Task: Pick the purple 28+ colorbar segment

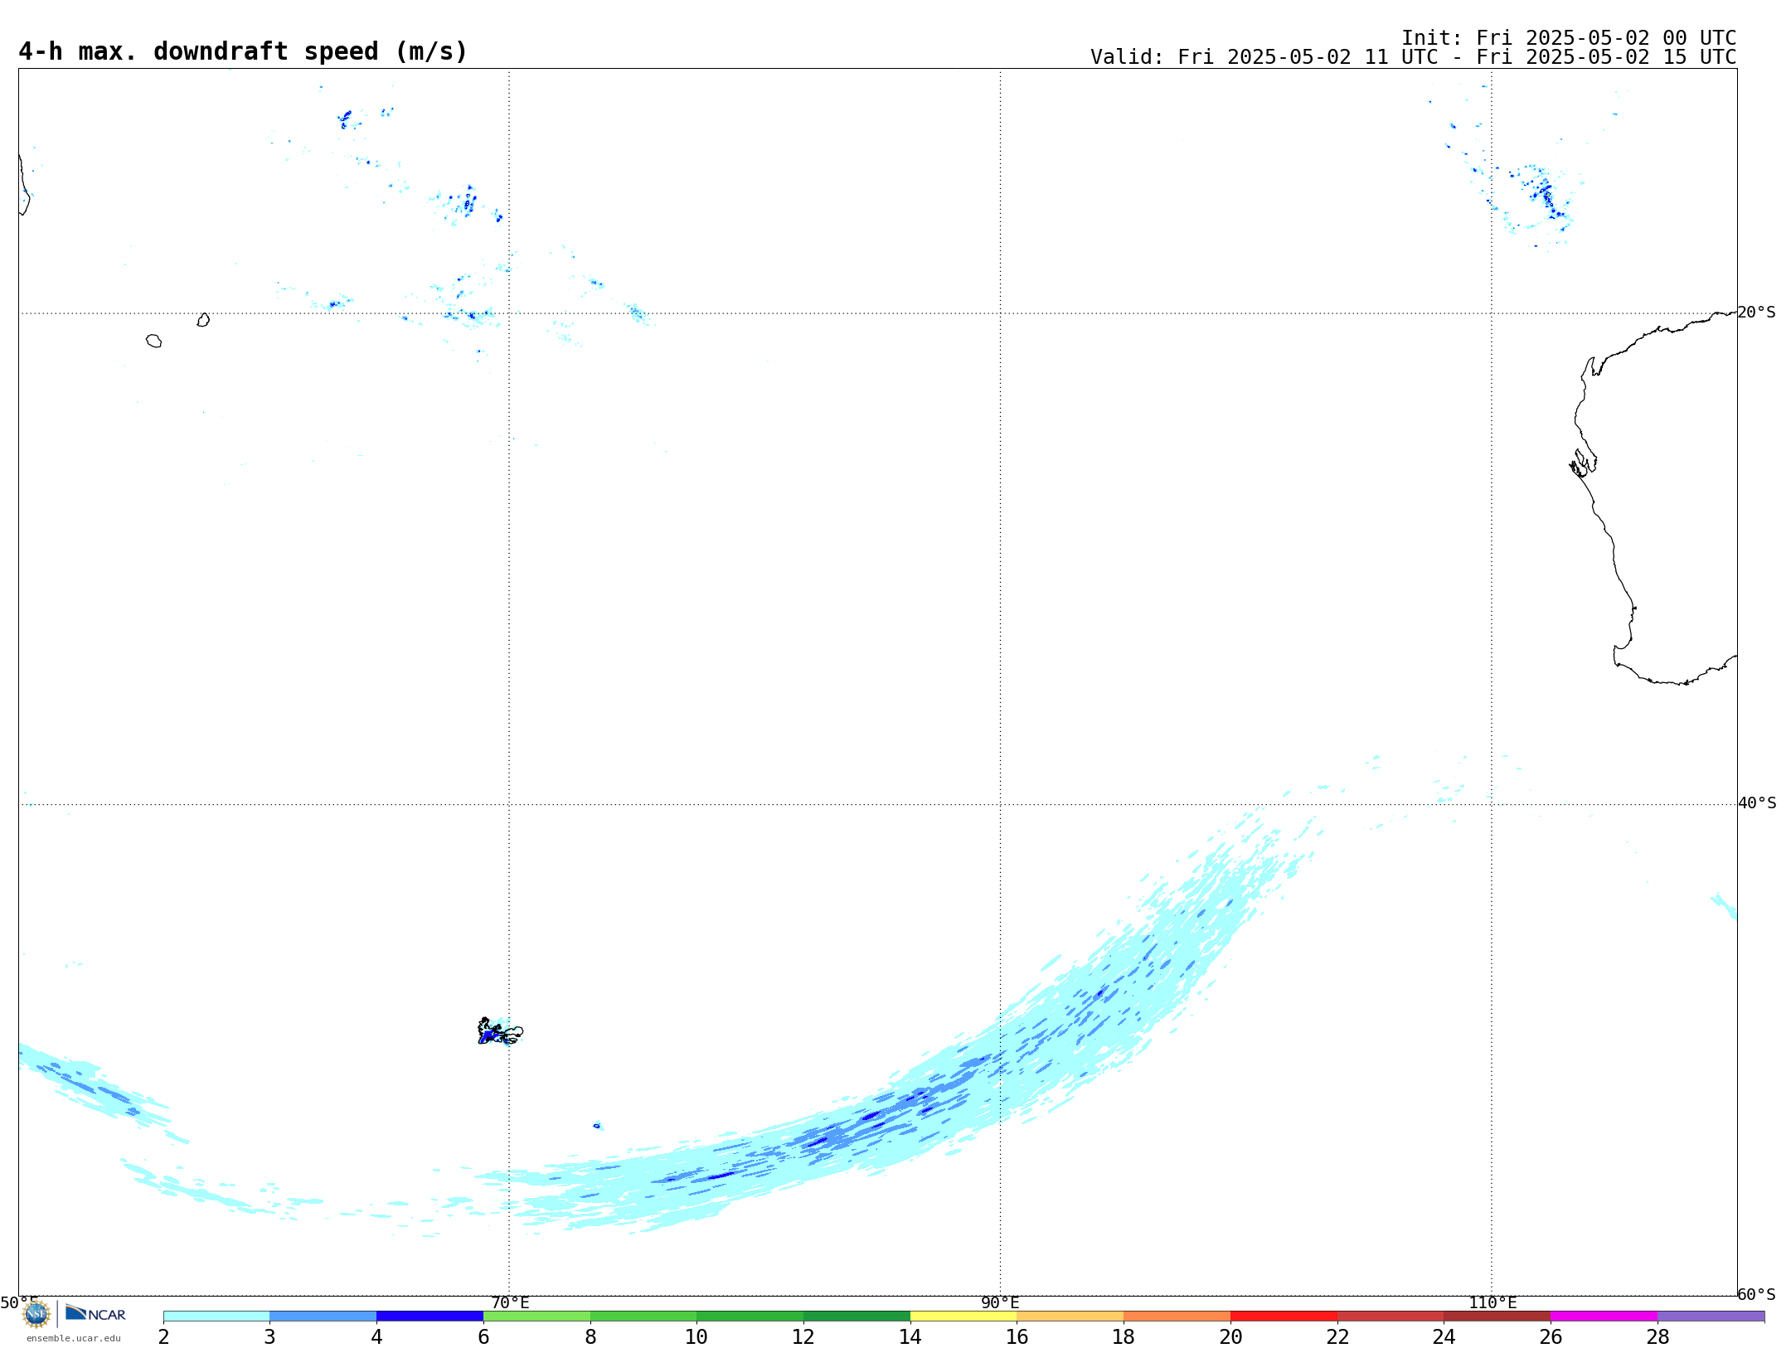Action: coord(1711,1316)
